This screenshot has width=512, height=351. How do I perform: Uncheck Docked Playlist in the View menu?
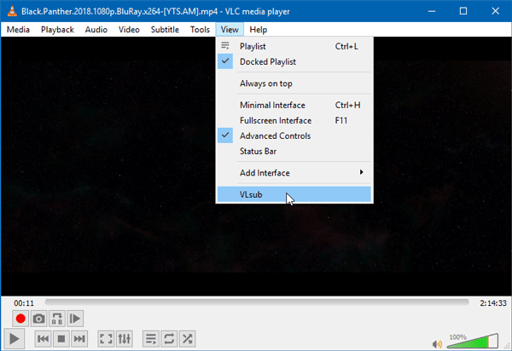pos(268,62)
